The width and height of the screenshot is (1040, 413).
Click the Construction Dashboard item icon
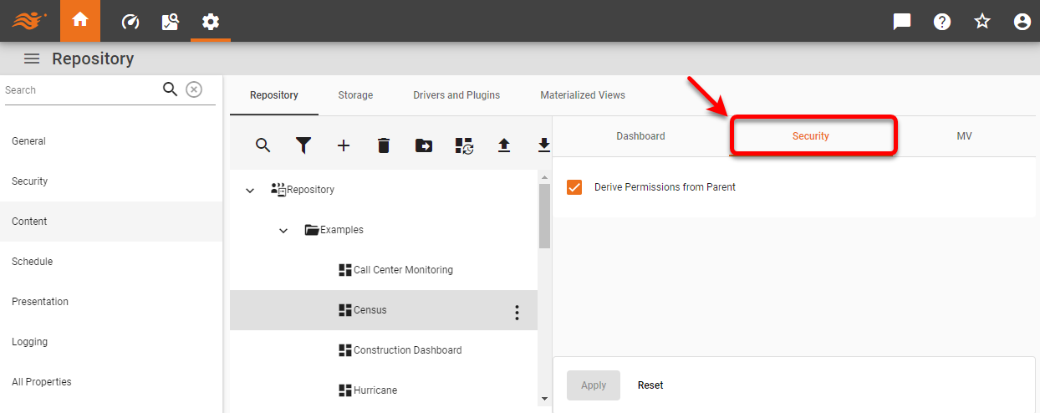click(344, 350)
